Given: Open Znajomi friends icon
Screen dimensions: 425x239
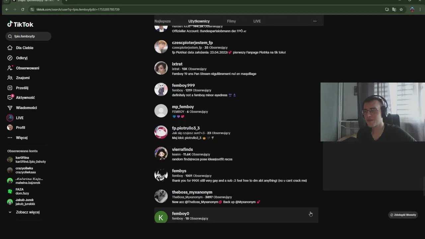Looking at the screenshot, I should pos(10,78).
